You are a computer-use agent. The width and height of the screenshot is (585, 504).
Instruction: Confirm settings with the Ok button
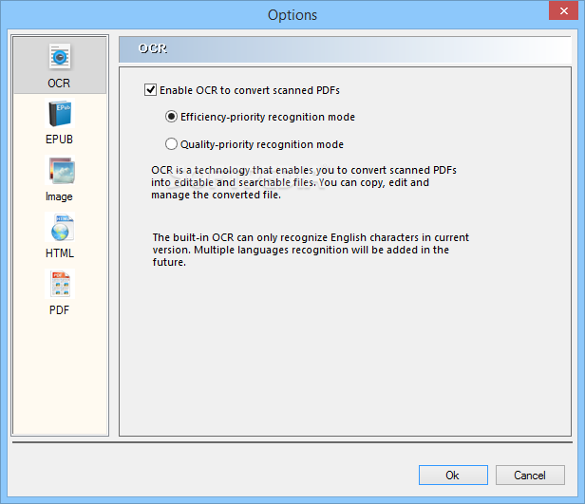point(453,475)
